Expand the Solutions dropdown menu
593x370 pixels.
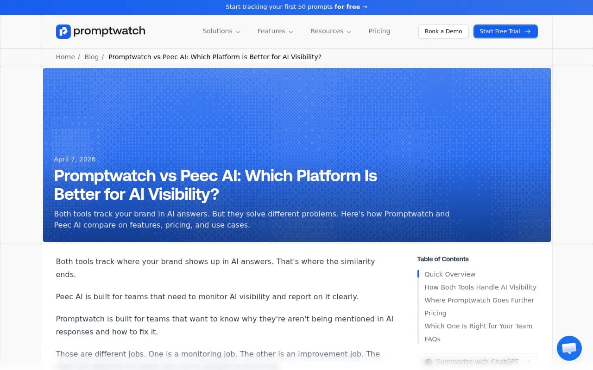(x=221, y=31)
